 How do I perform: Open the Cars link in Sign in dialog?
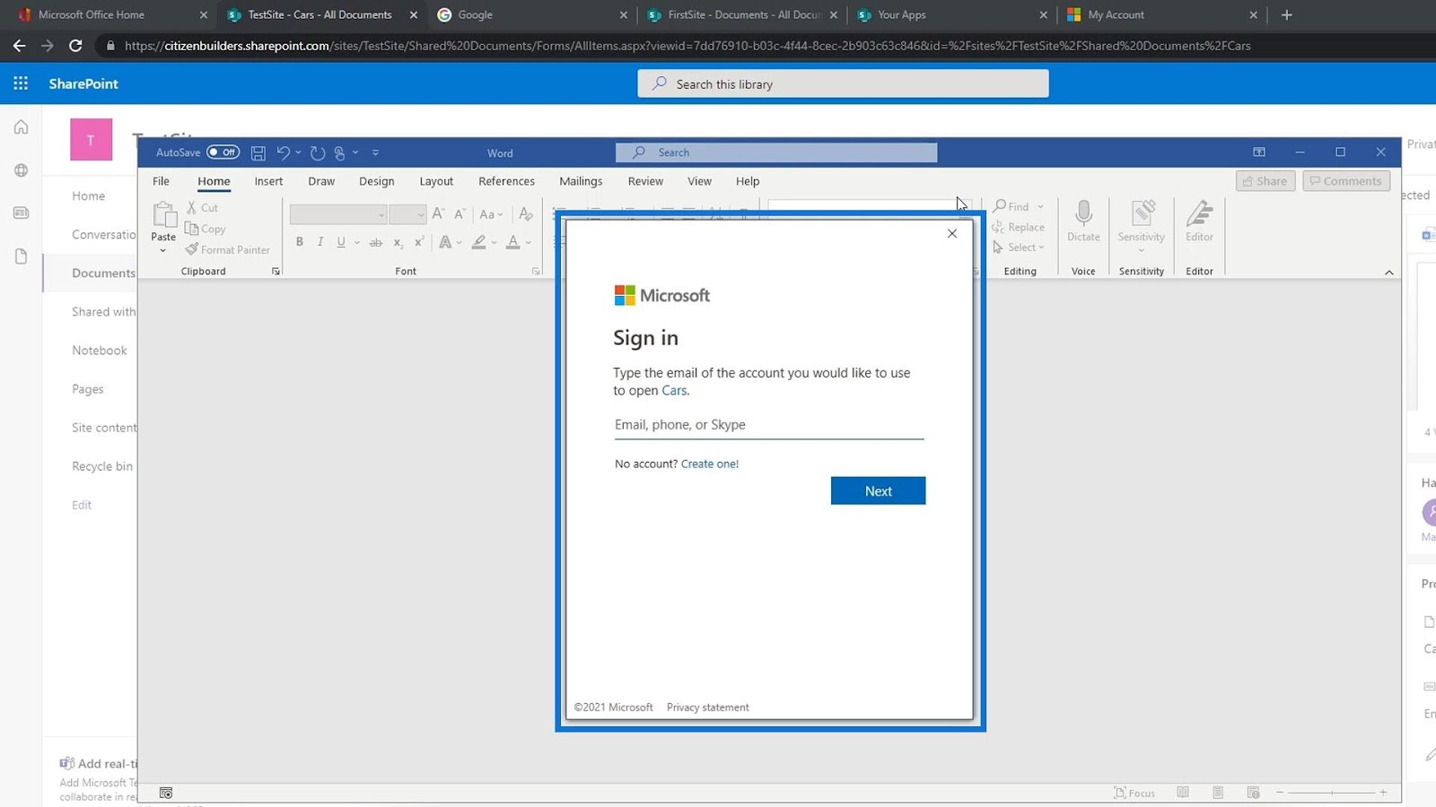pos(674,391)
